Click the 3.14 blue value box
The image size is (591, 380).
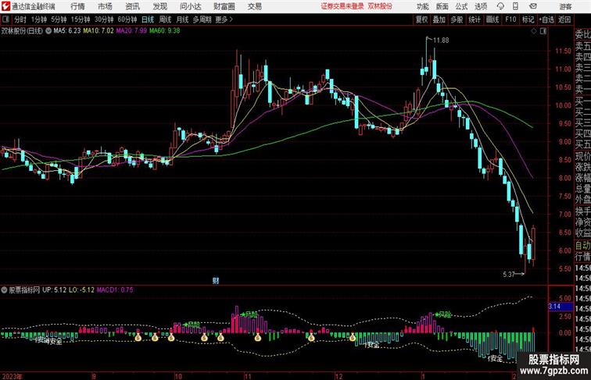(560, 307)
